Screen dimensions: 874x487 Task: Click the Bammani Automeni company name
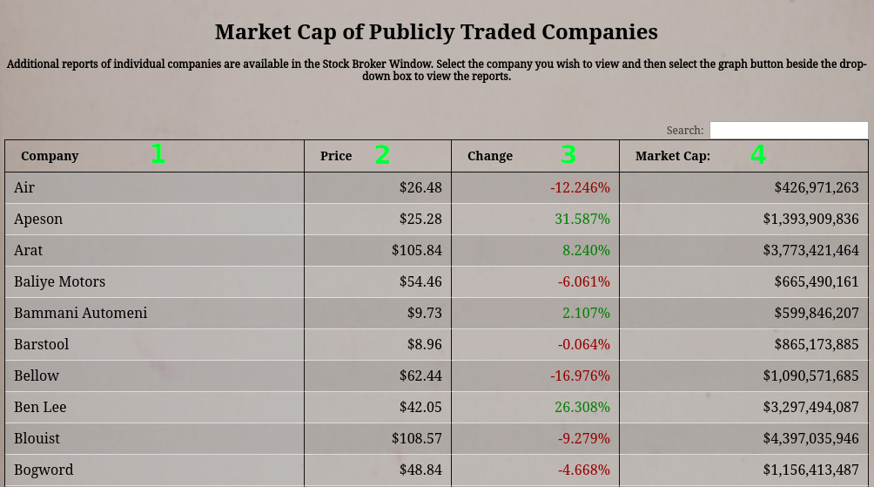[81, 313]
